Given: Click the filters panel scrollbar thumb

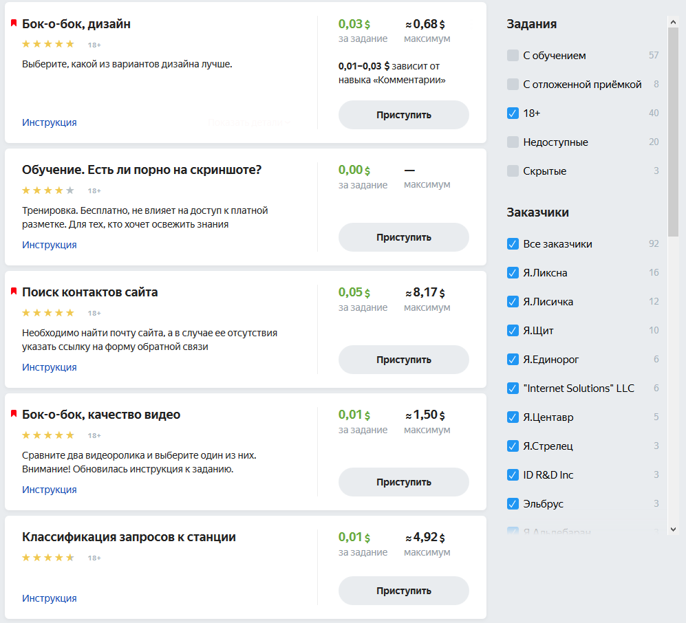Looking at the screenshot, I should [673, 131].
